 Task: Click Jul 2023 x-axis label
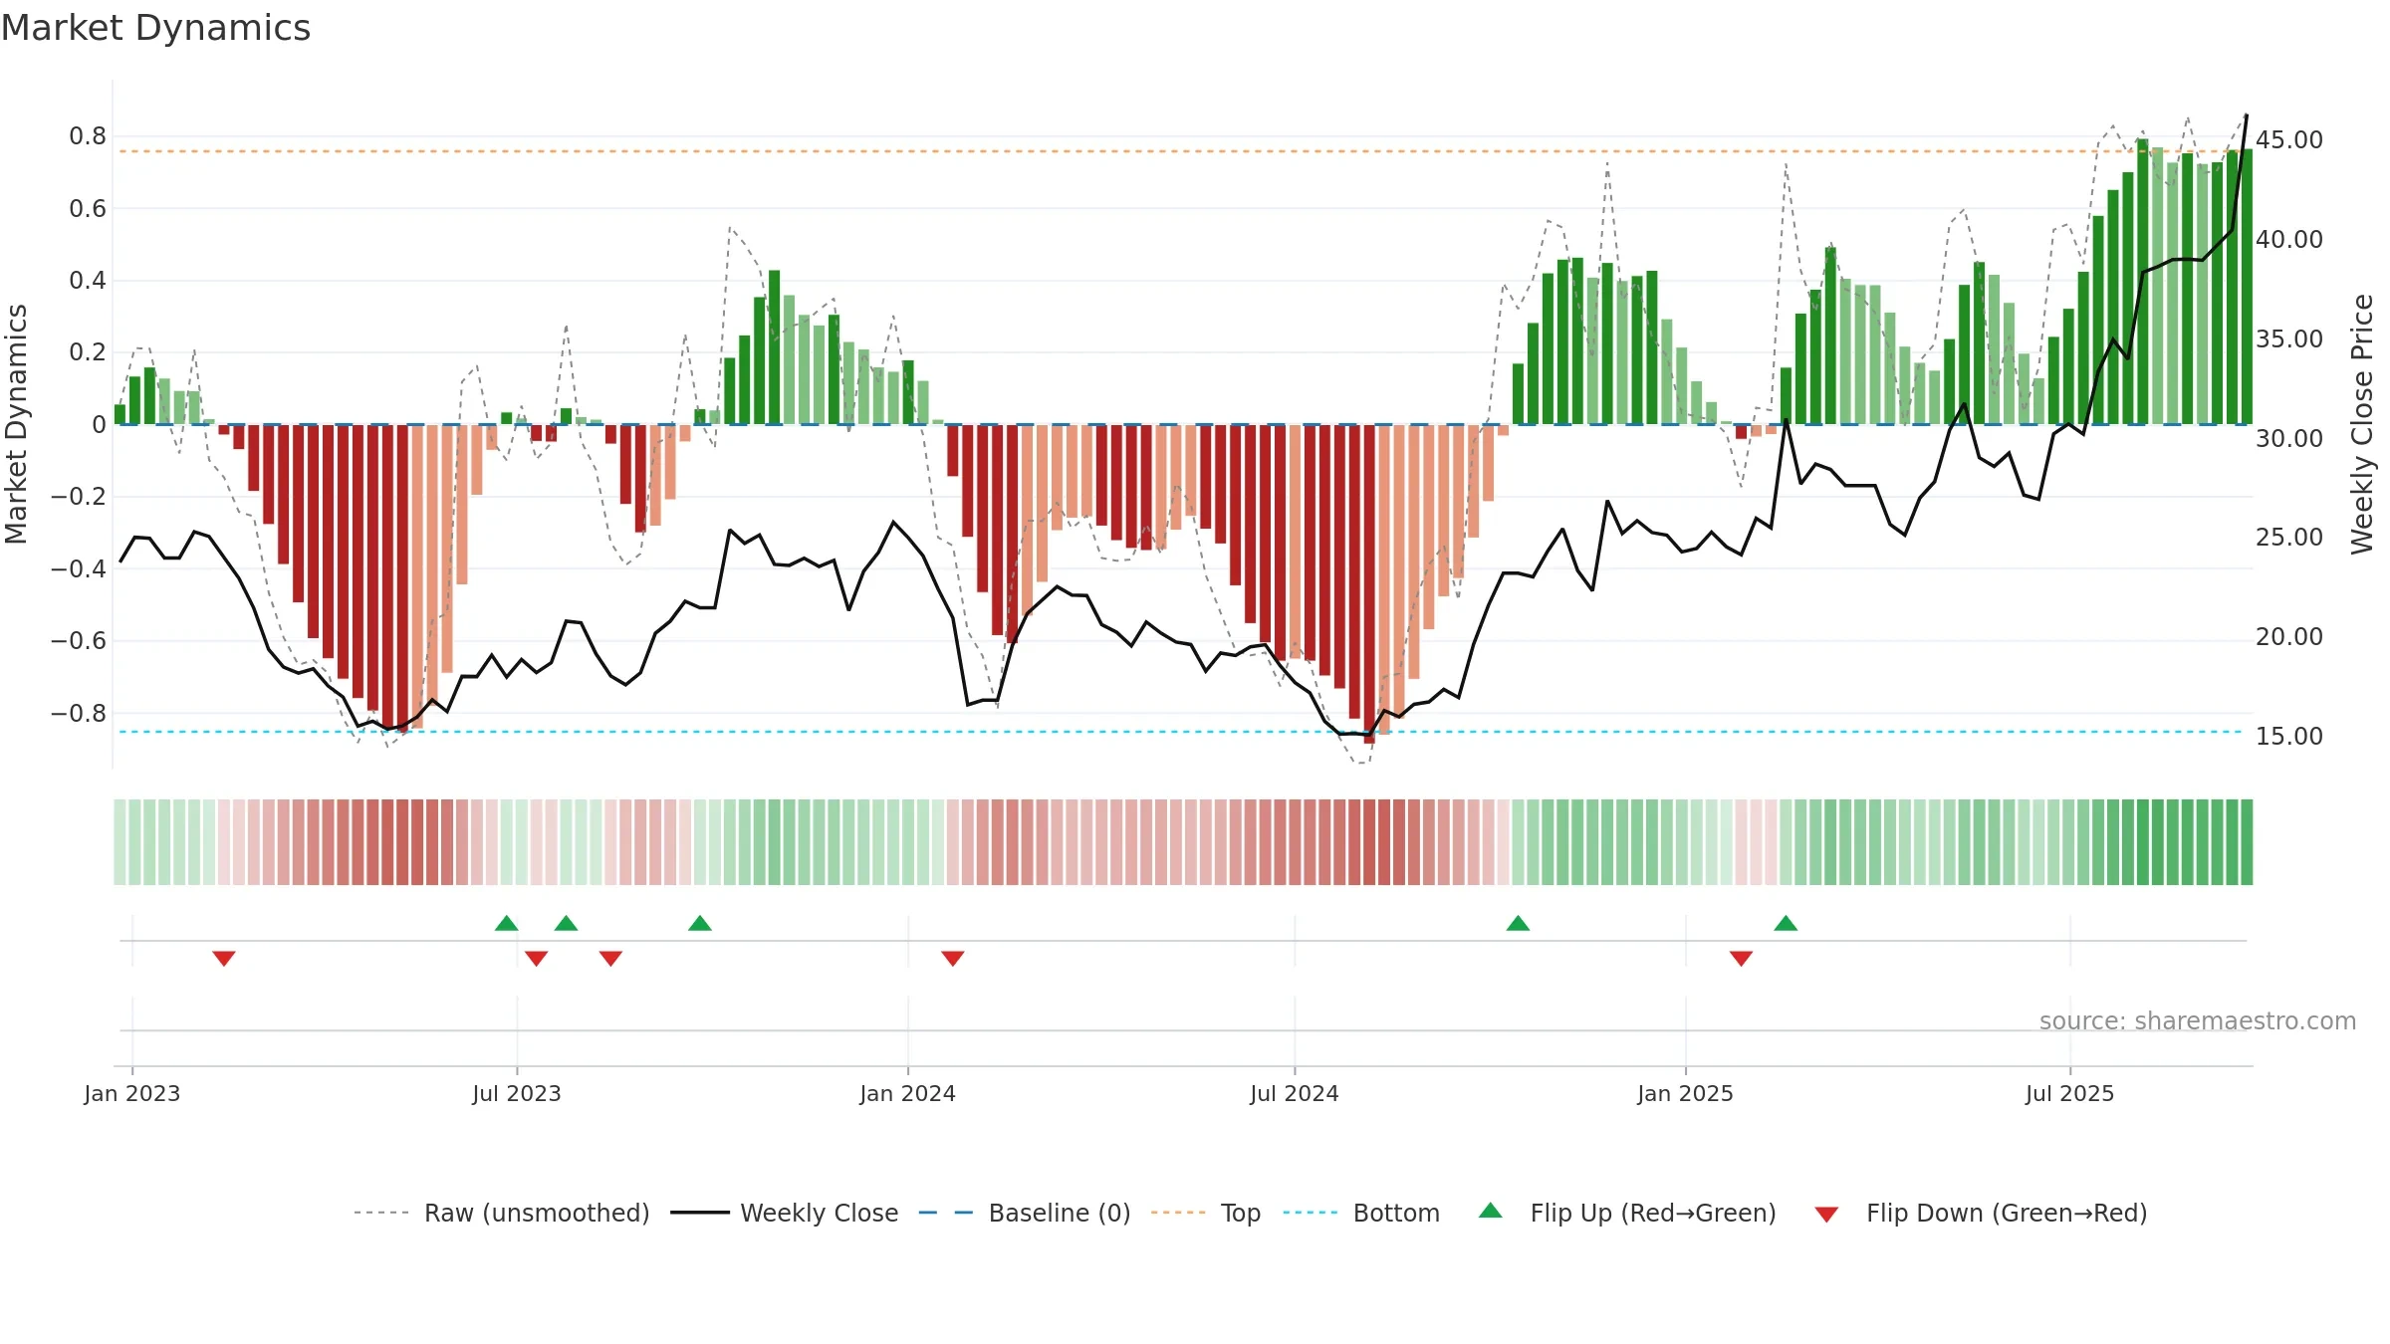(x=517, y=1093)
